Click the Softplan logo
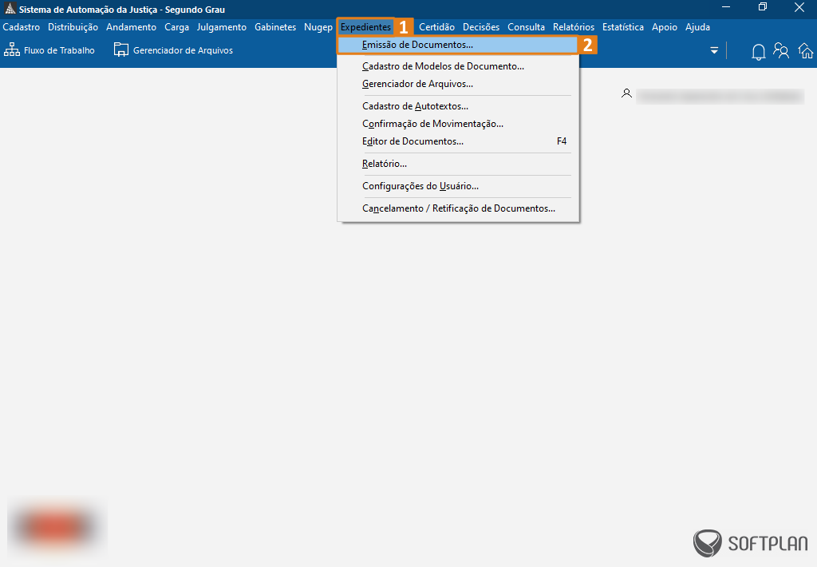The image size is (817, 567). [x=750, y=544]
